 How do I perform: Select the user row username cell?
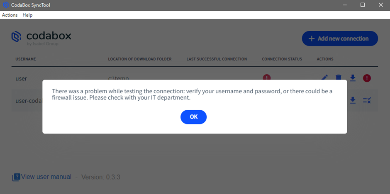pos(21,78)
